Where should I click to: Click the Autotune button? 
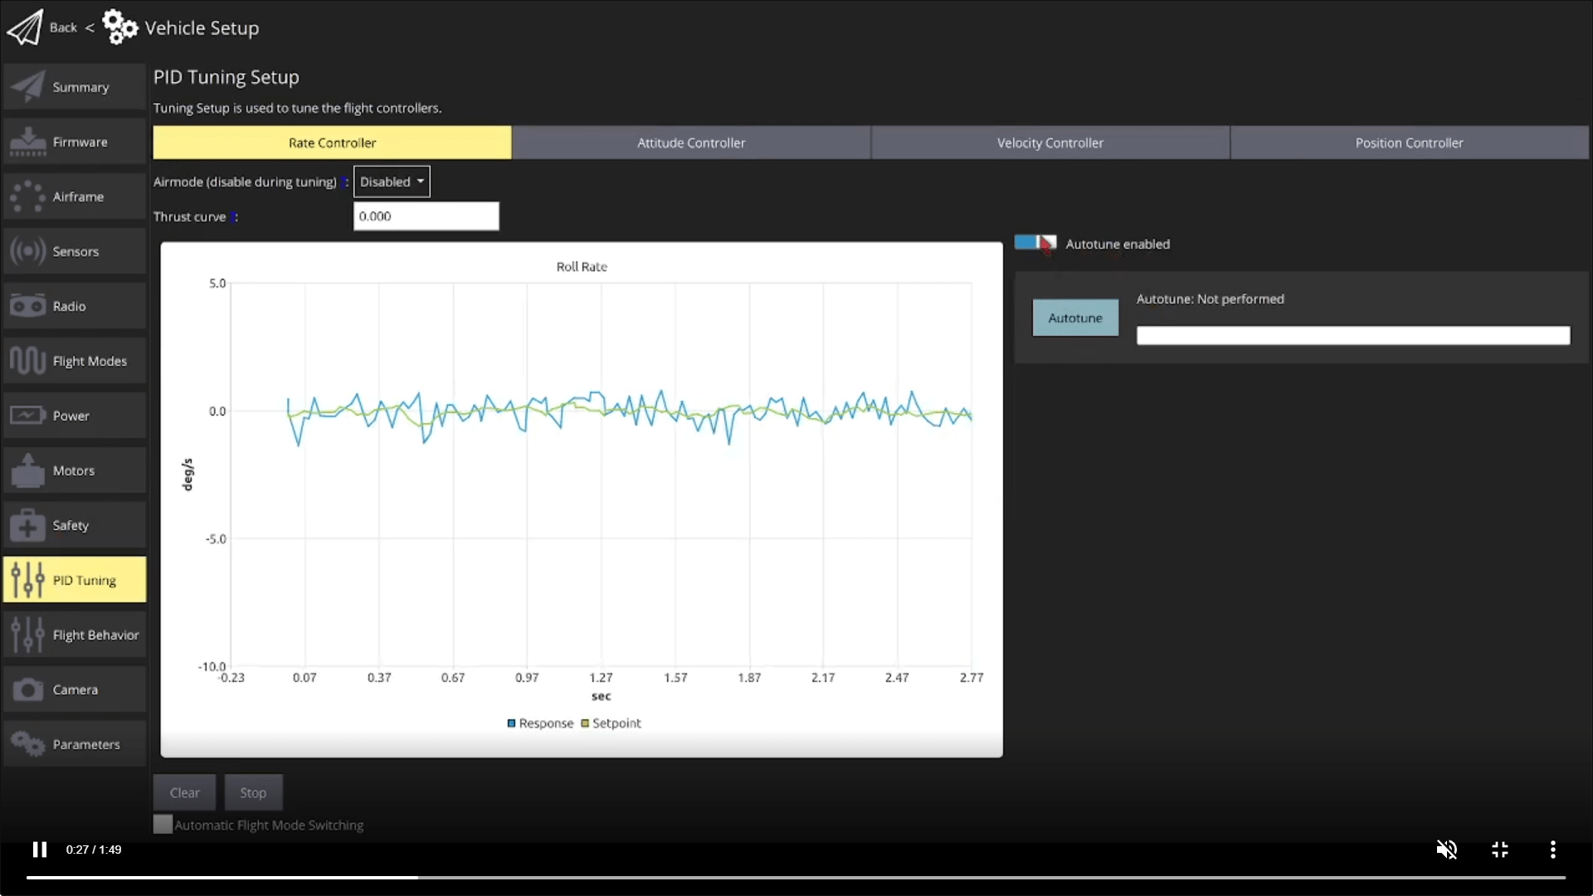[1074, 317]
